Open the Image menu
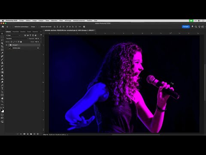The height and width of the screenshot is (155, 206). pyautogui.click(x=34, y=21)
